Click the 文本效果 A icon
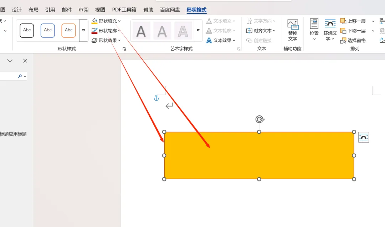The width and height of the screenshot is (385, 227). [x=209, y=40]
